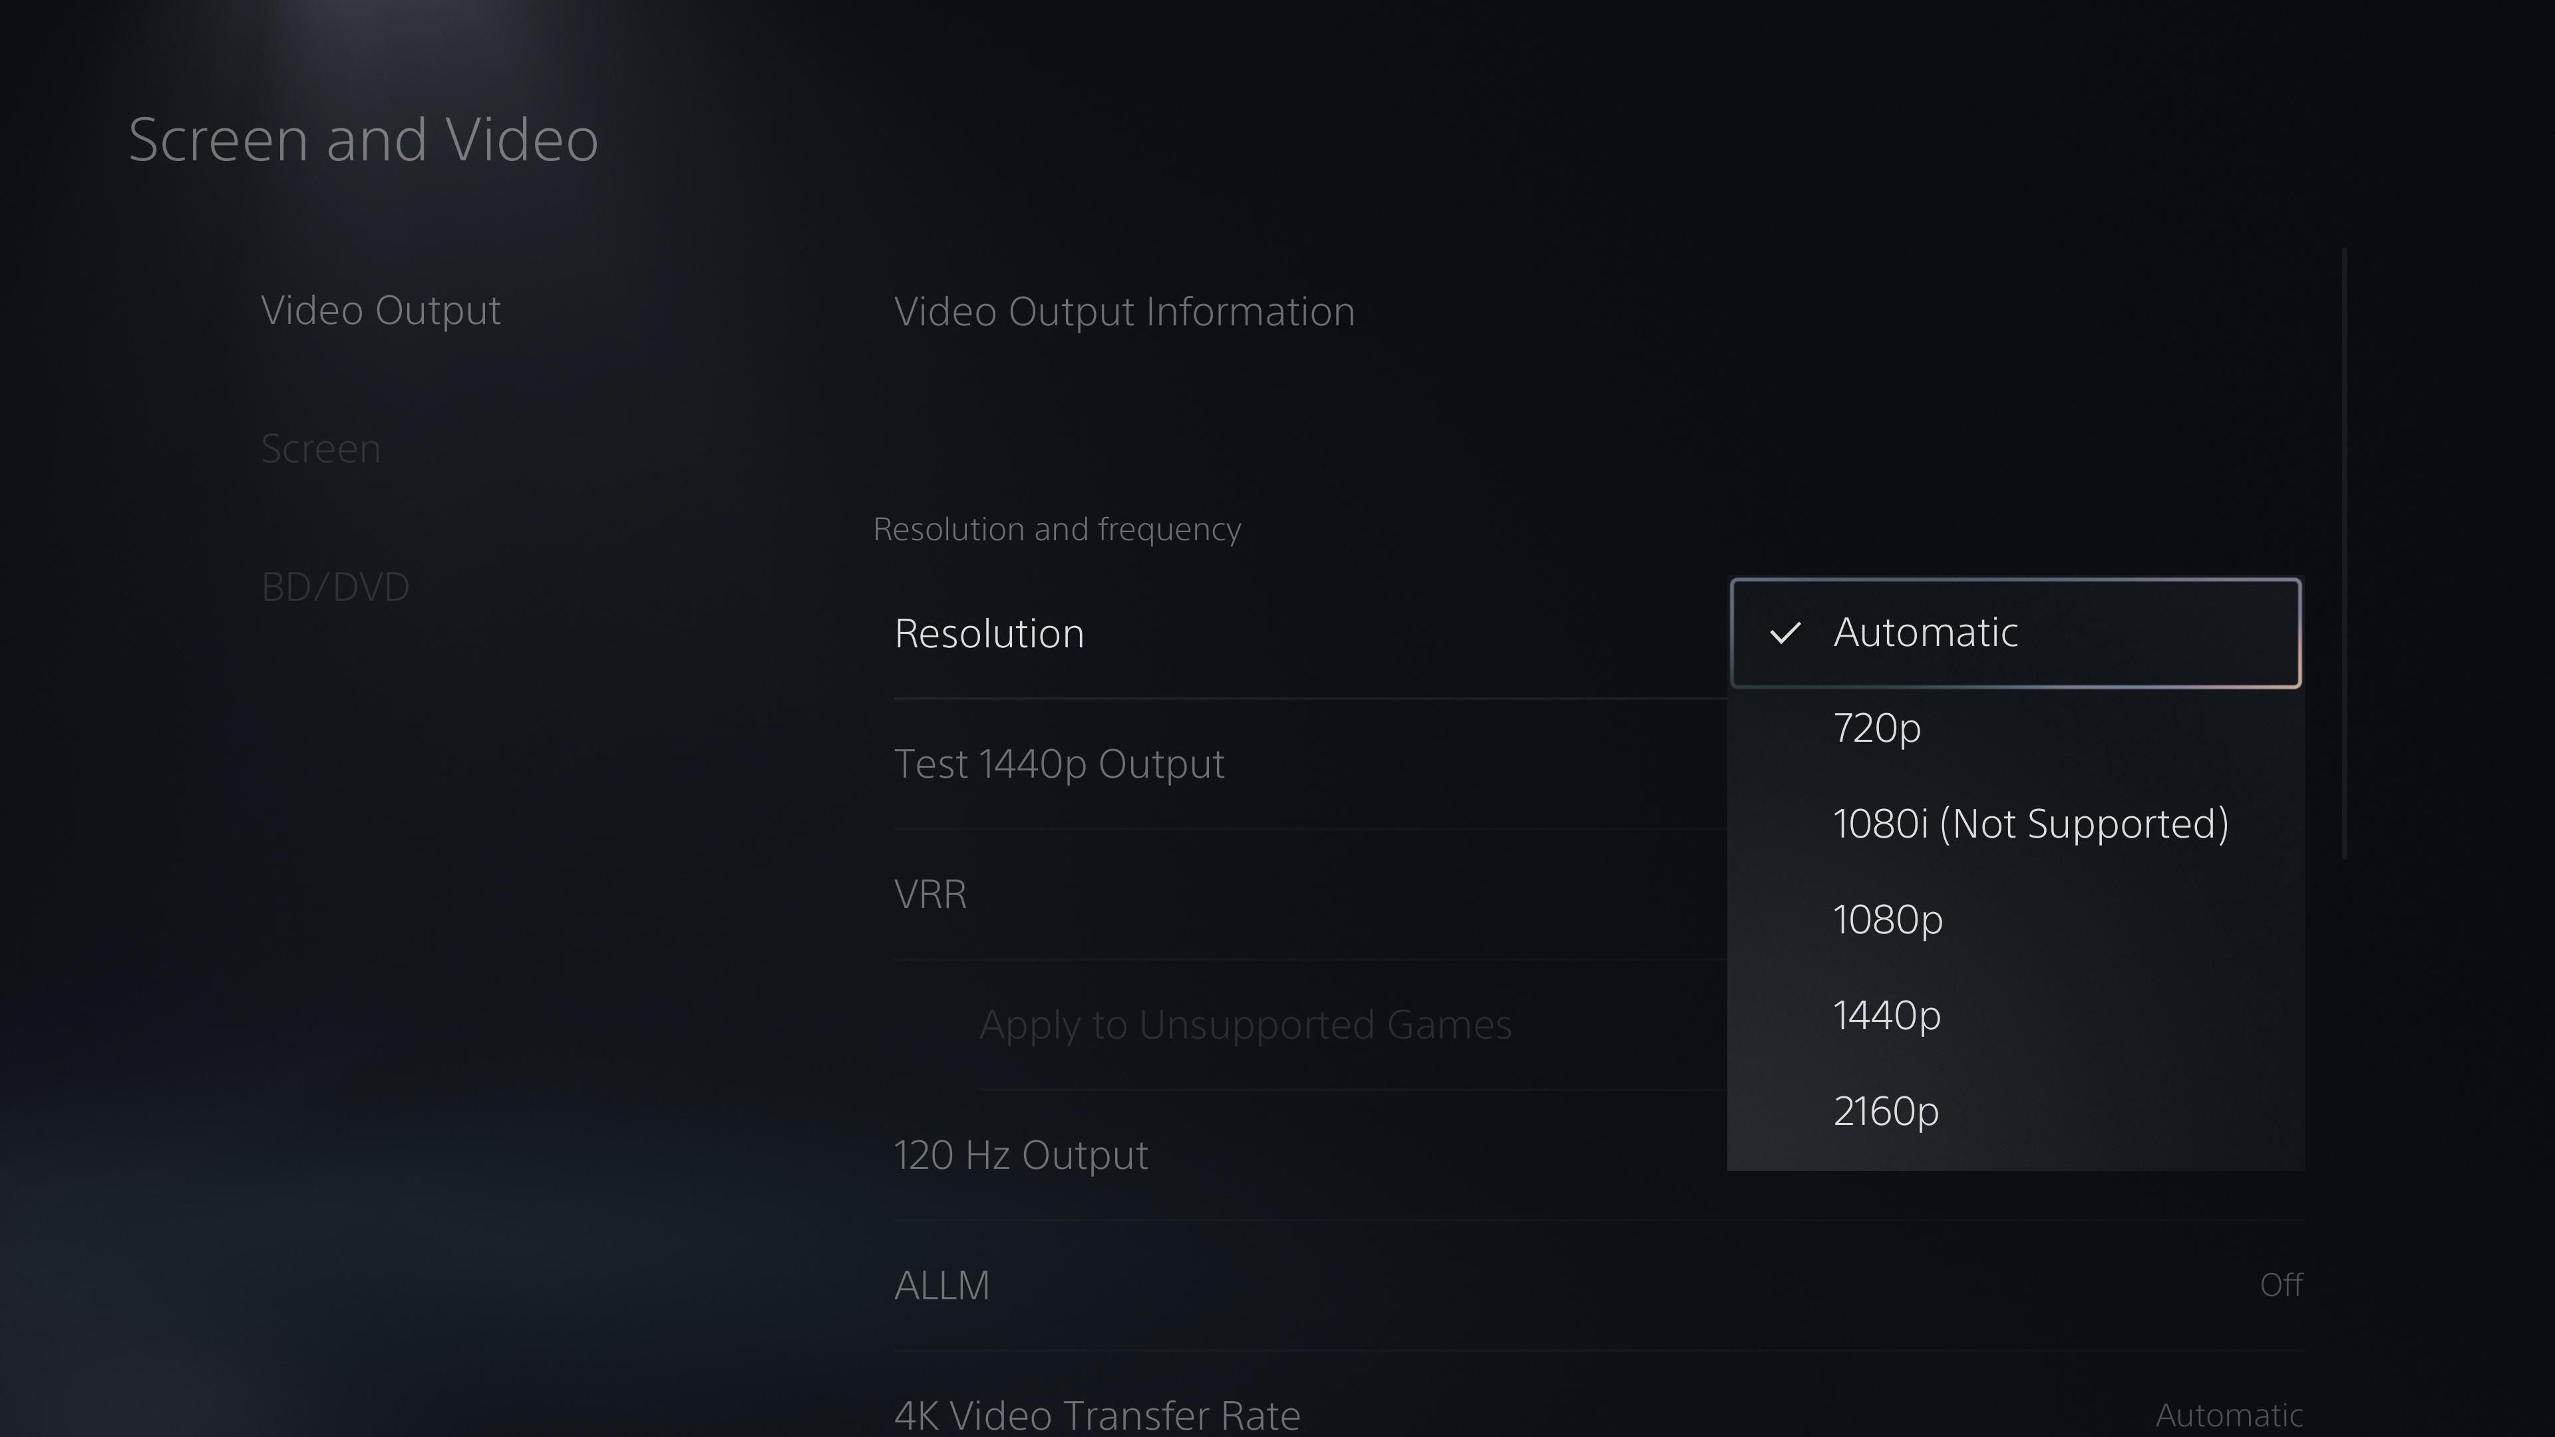Open Resolution and frequency section

point(1057,528)
